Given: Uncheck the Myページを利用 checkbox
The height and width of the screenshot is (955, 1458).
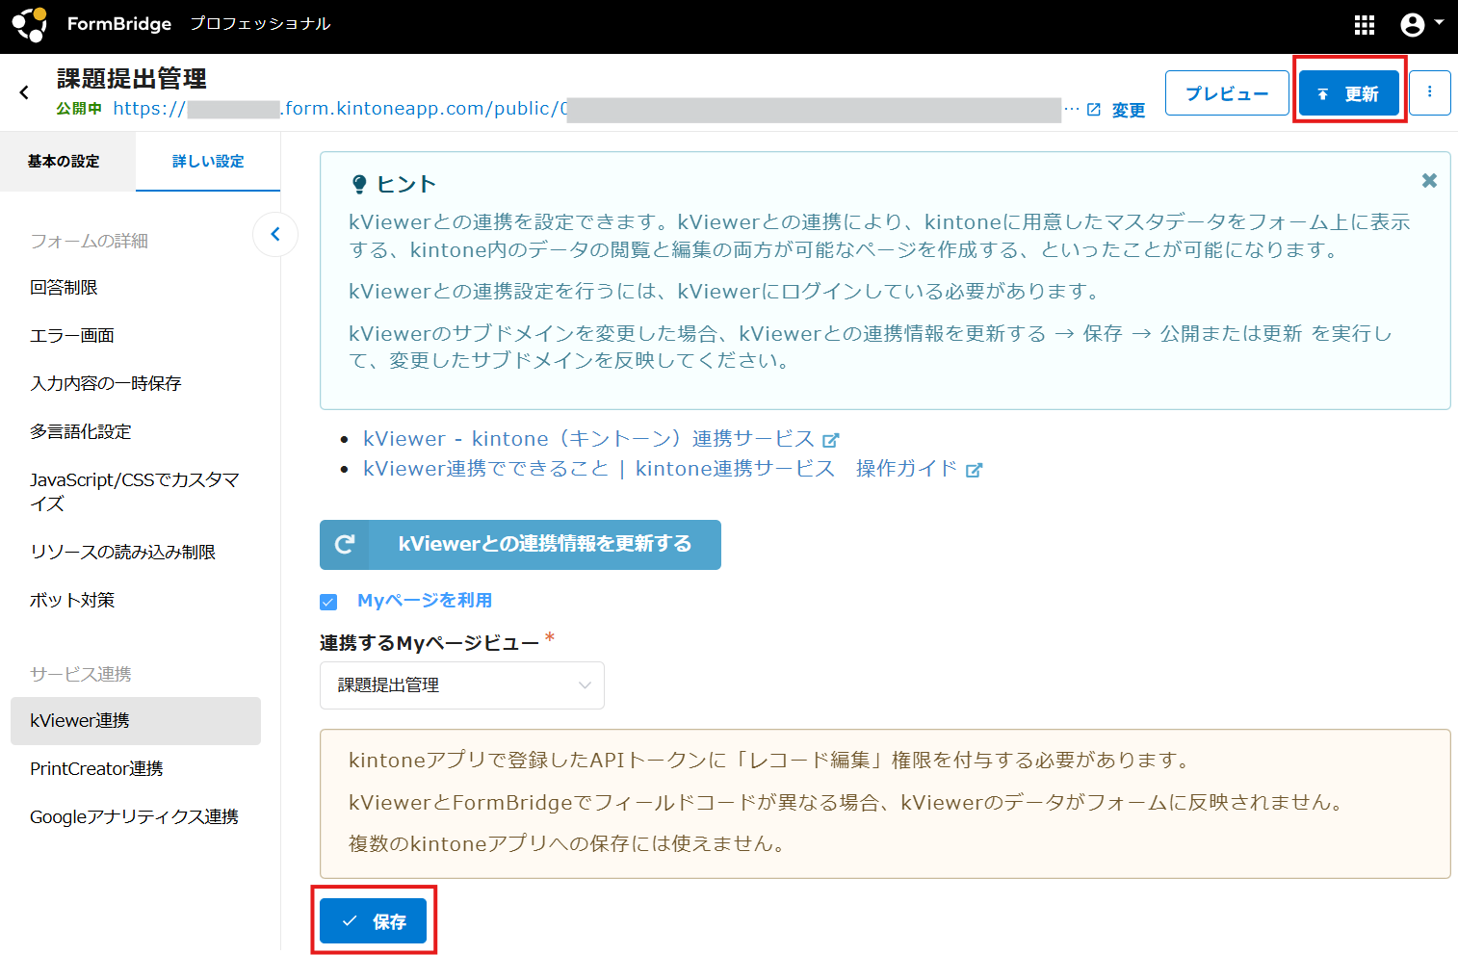Looking at the screenshot, I should (328, 602).
